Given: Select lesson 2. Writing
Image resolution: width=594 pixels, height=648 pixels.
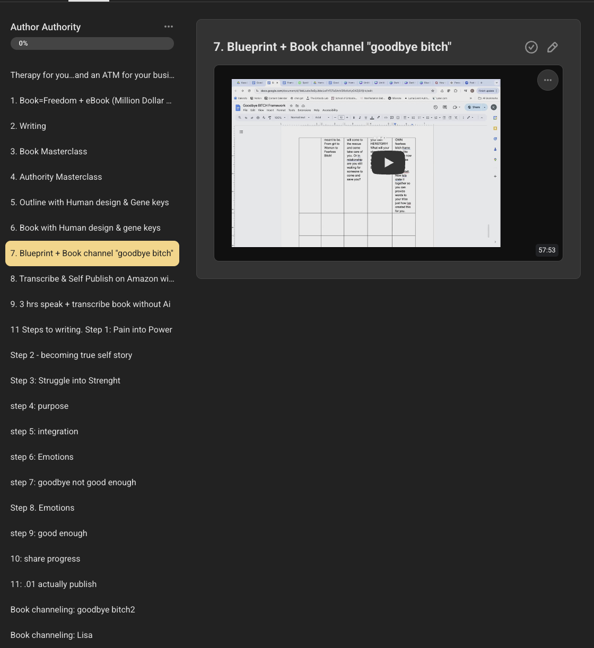Looking at the screenshot, I should click(x=92, y=126).
